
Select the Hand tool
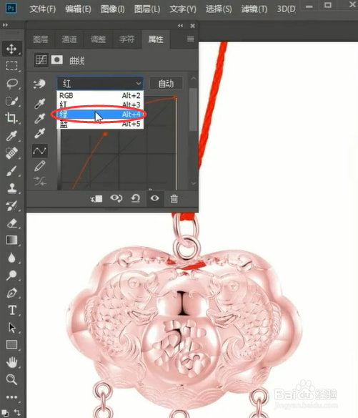point(11,362)
